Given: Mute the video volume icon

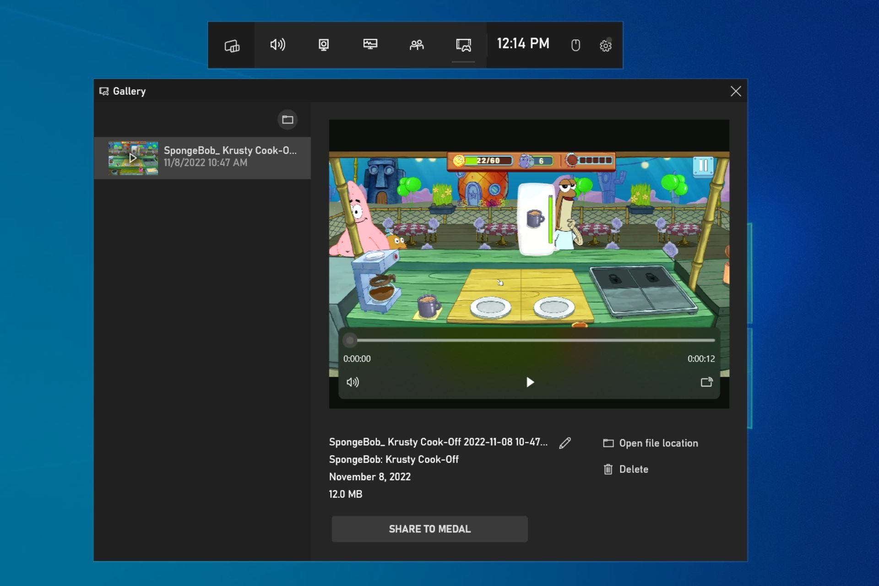Looking at the screenshot, I should coord(353,382).
